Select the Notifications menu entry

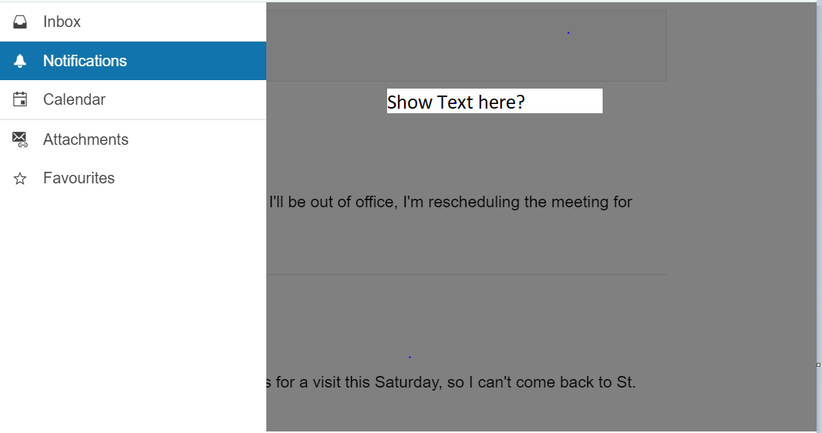[85, 61]
